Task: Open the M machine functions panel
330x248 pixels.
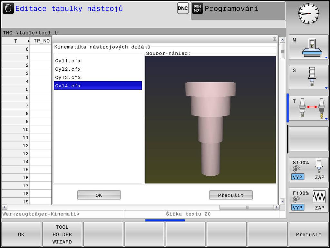Action: (x=308, y=47)
